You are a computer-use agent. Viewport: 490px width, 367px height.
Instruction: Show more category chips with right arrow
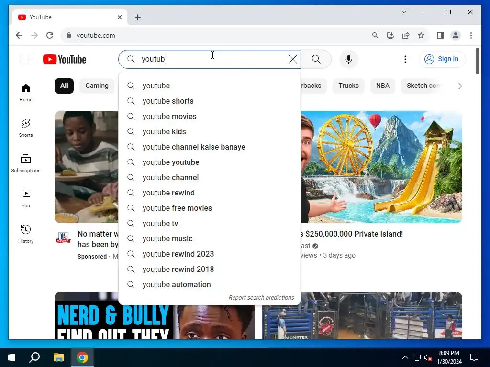(x=460, y=86)
